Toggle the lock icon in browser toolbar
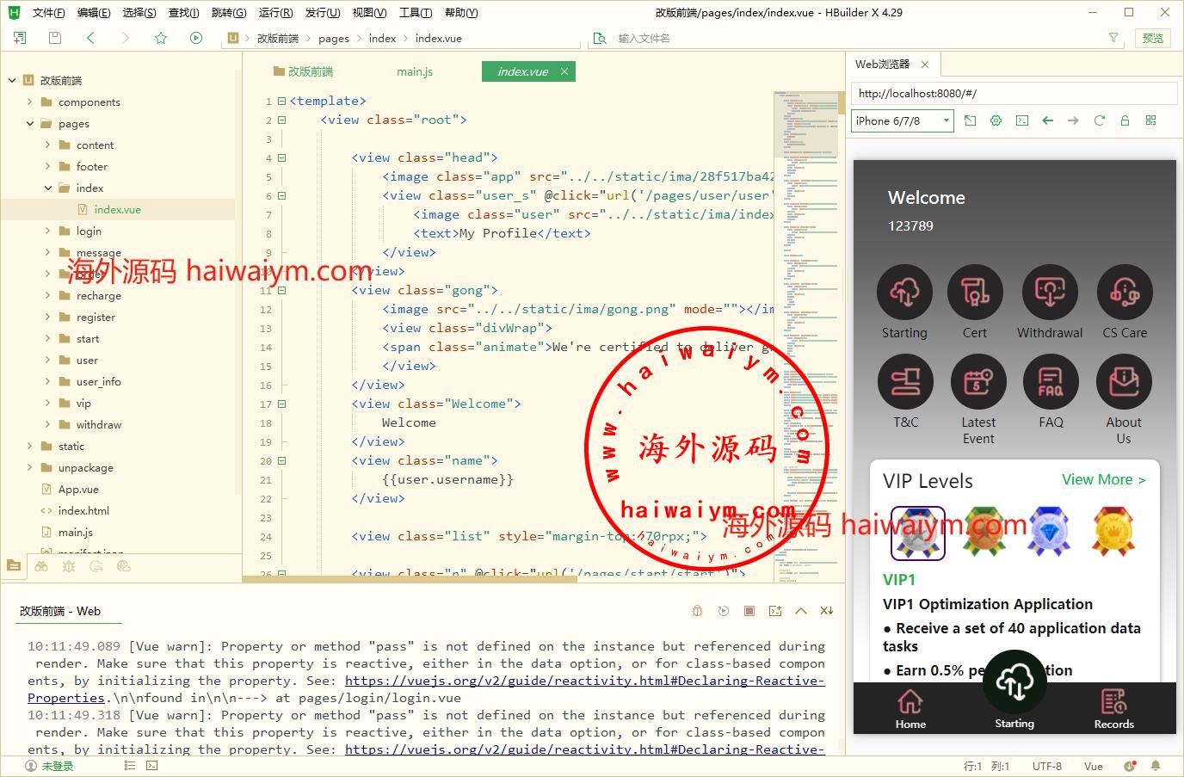This screenshot has width=1184, height=777. click(x=1125, y=120)
